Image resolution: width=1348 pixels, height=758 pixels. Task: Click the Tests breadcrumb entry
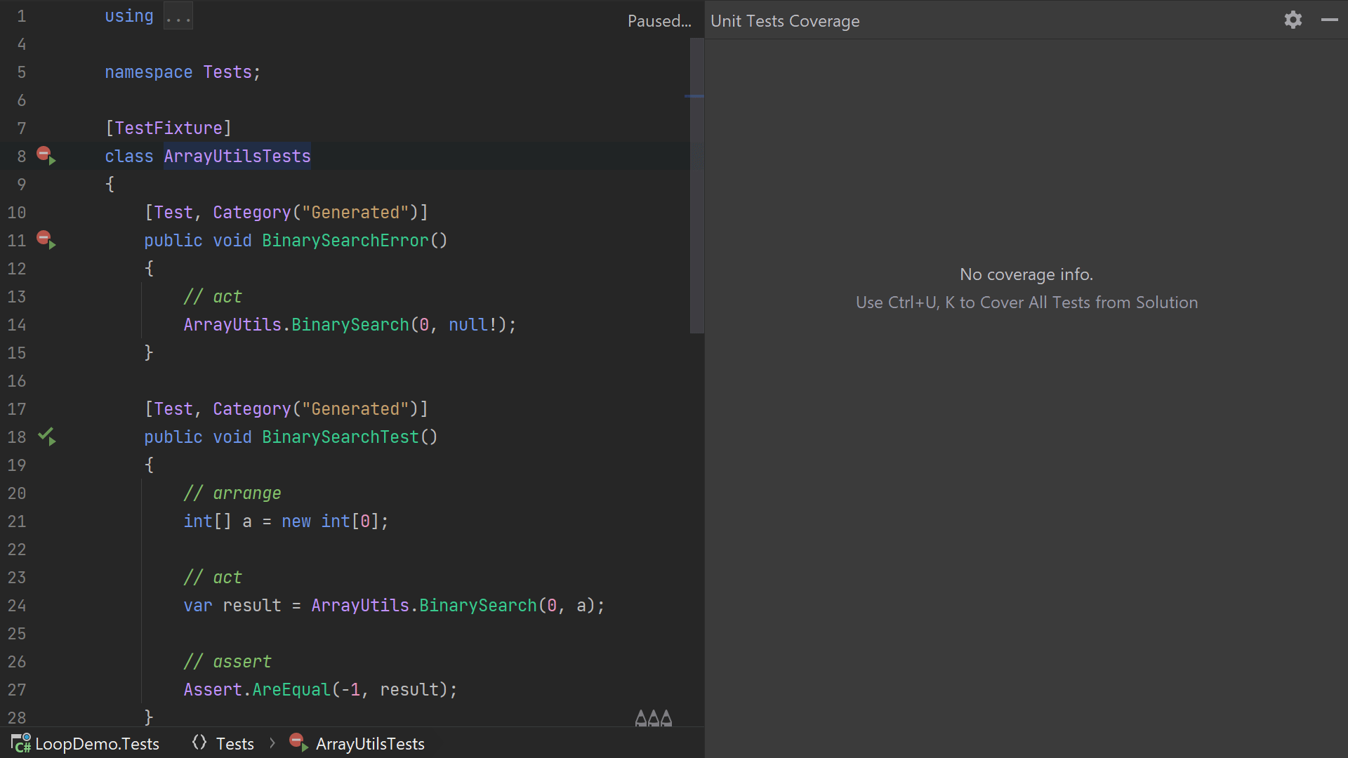[x=235, y=743]
